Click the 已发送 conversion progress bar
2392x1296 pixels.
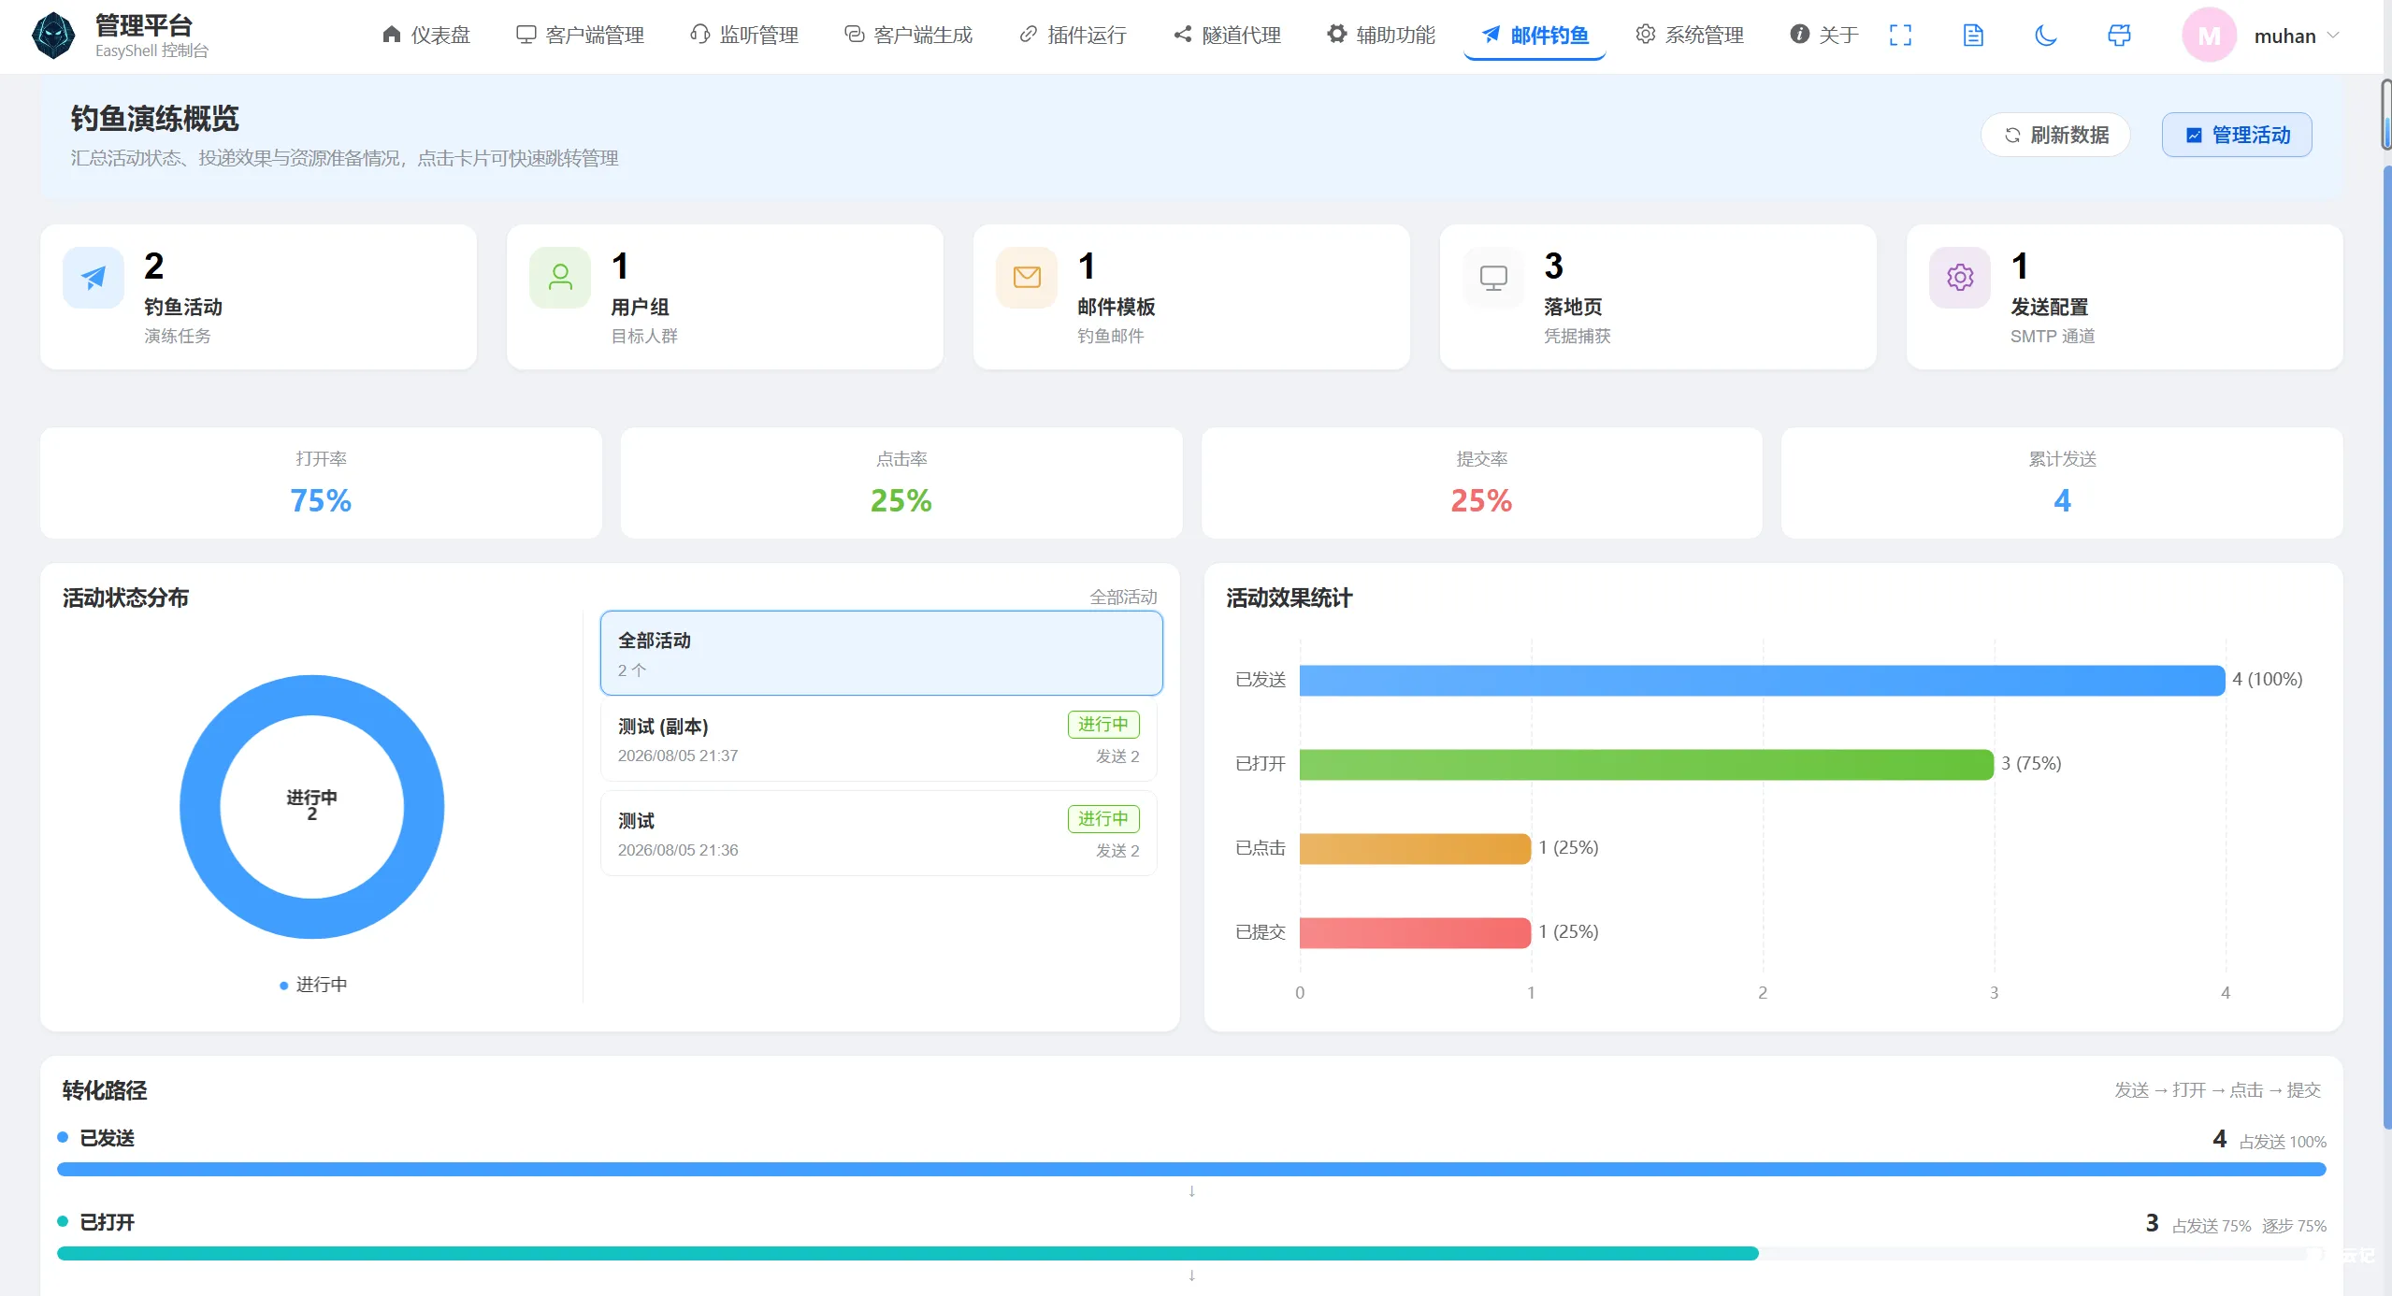tap(1191, 1169)
